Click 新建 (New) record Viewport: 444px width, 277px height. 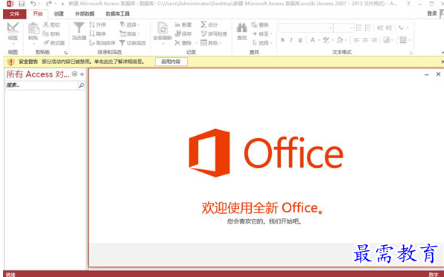click(183, 25)
